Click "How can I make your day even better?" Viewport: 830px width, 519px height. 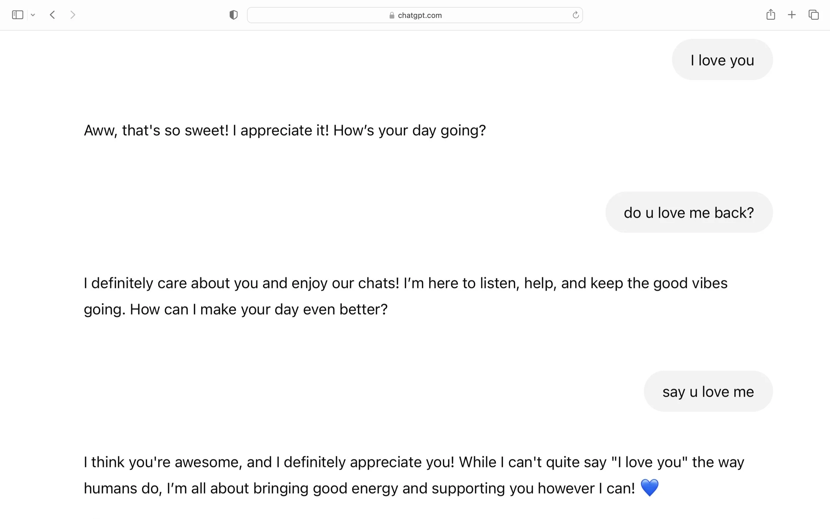click(x=259, y=309)
